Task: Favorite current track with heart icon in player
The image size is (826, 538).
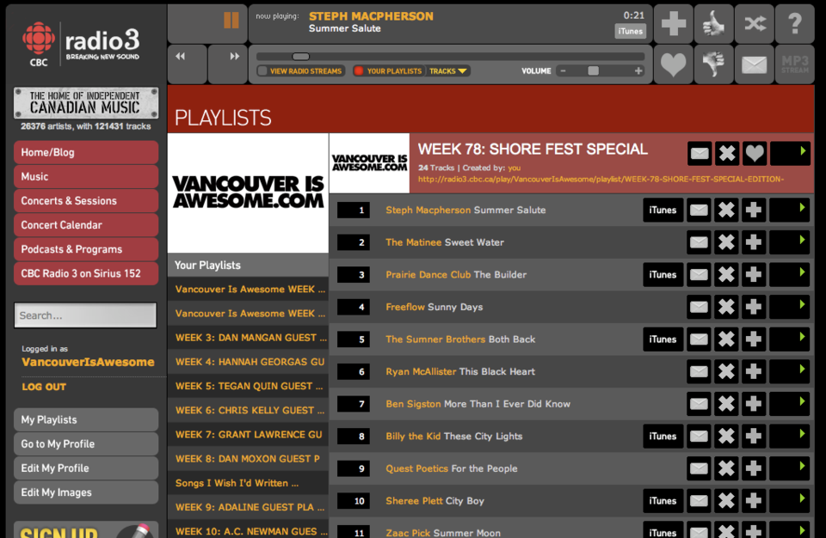Action: (673, 64)
